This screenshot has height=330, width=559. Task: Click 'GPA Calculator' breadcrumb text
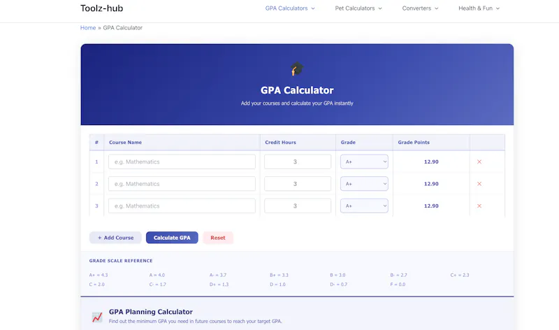123,28
